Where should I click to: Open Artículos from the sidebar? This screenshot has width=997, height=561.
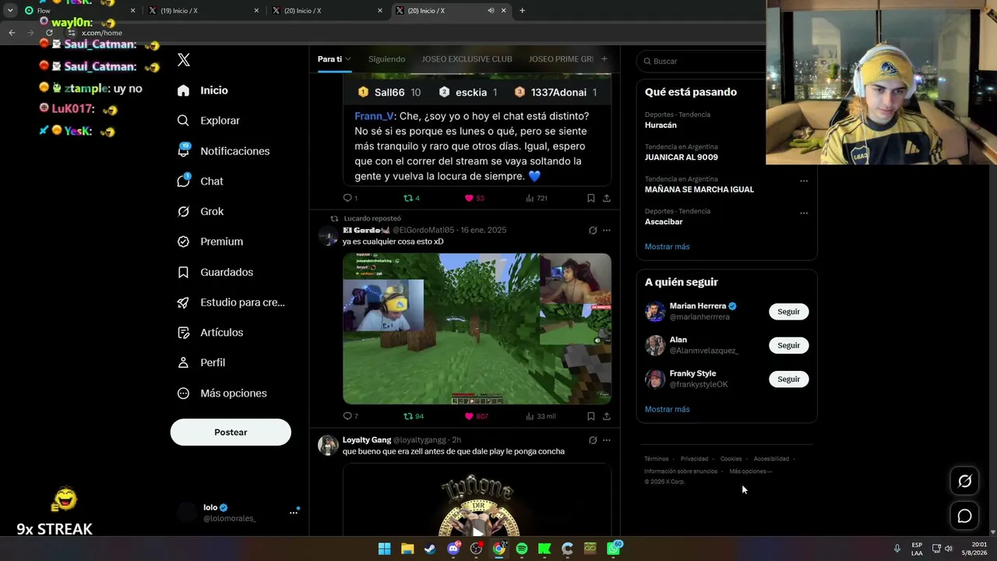point(210,332)
